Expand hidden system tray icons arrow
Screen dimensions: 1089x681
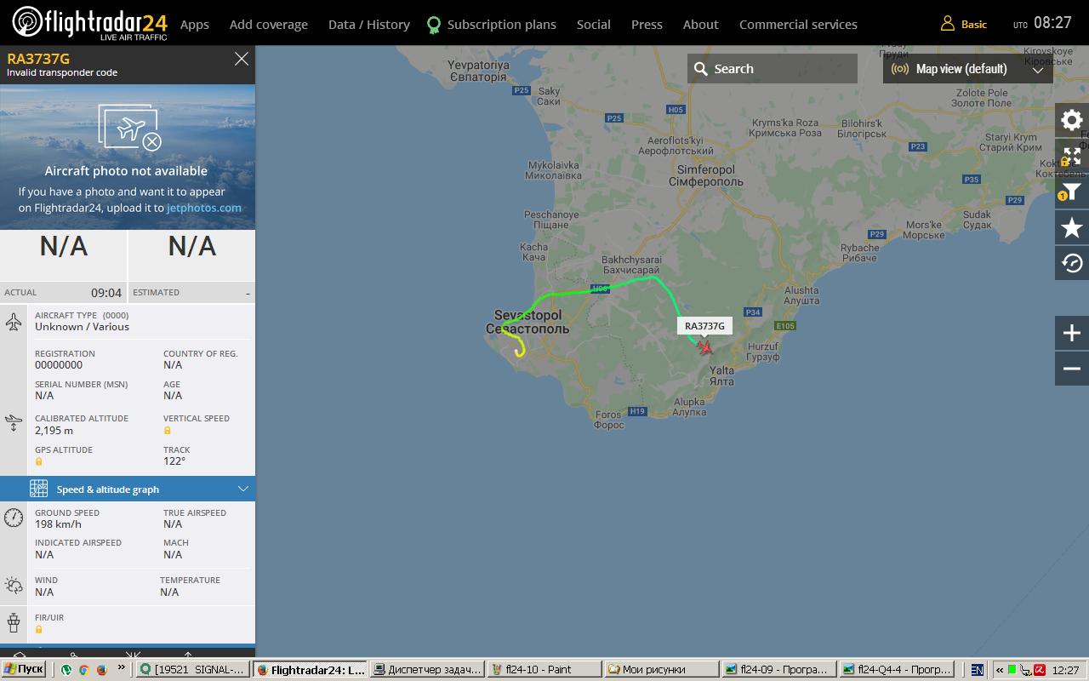click(x=1000, y=670)
